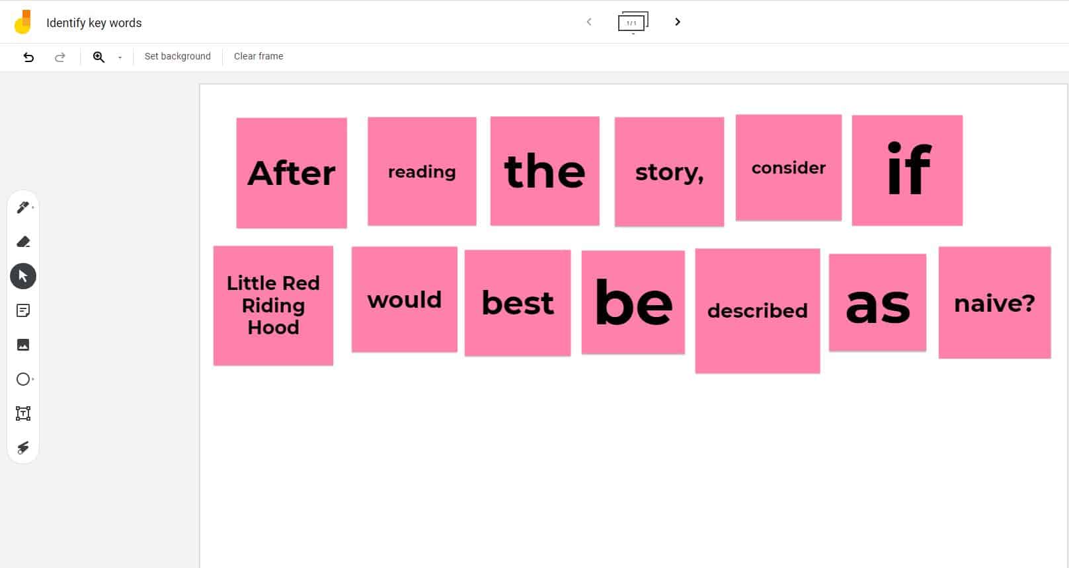This screenshot has width=1069, height=568.
Task: Select the 'Little Red Riding Hood' sticky note
Action: [273, 306]
